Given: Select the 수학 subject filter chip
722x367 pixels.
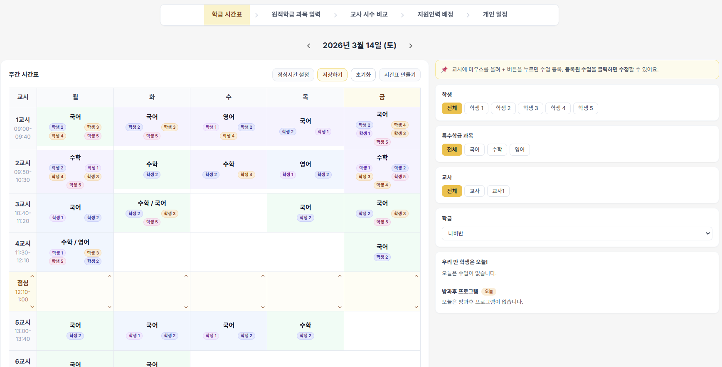Looking at the screenshot, I should pyautogui.click(x=497, y=149).
